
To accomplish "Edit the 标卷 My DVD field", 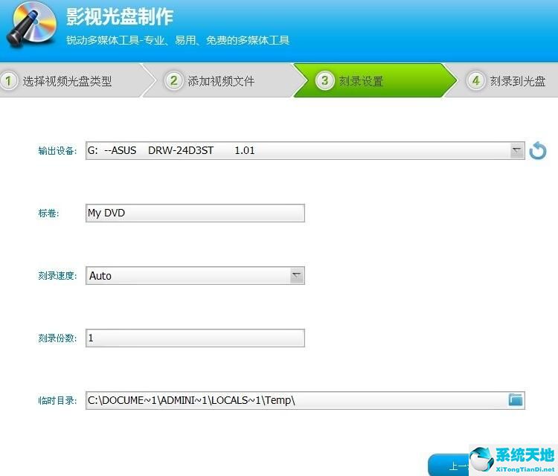I will (195, 213).
